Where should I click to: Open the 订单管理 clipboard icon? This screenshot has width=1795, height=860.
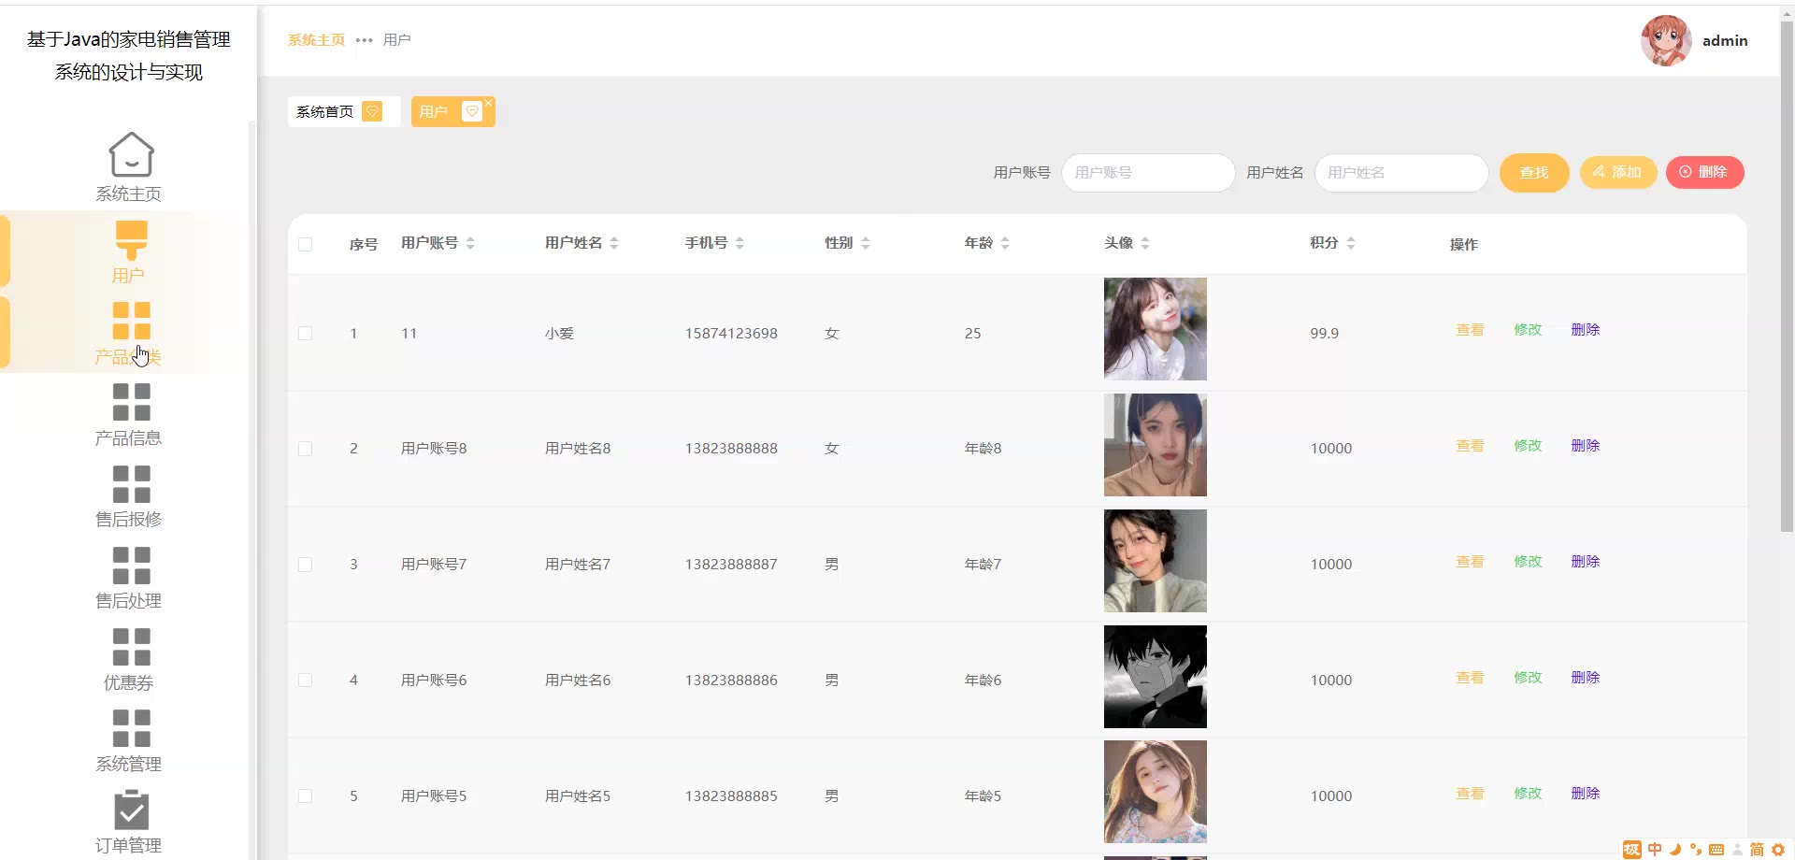pos(131,810)
